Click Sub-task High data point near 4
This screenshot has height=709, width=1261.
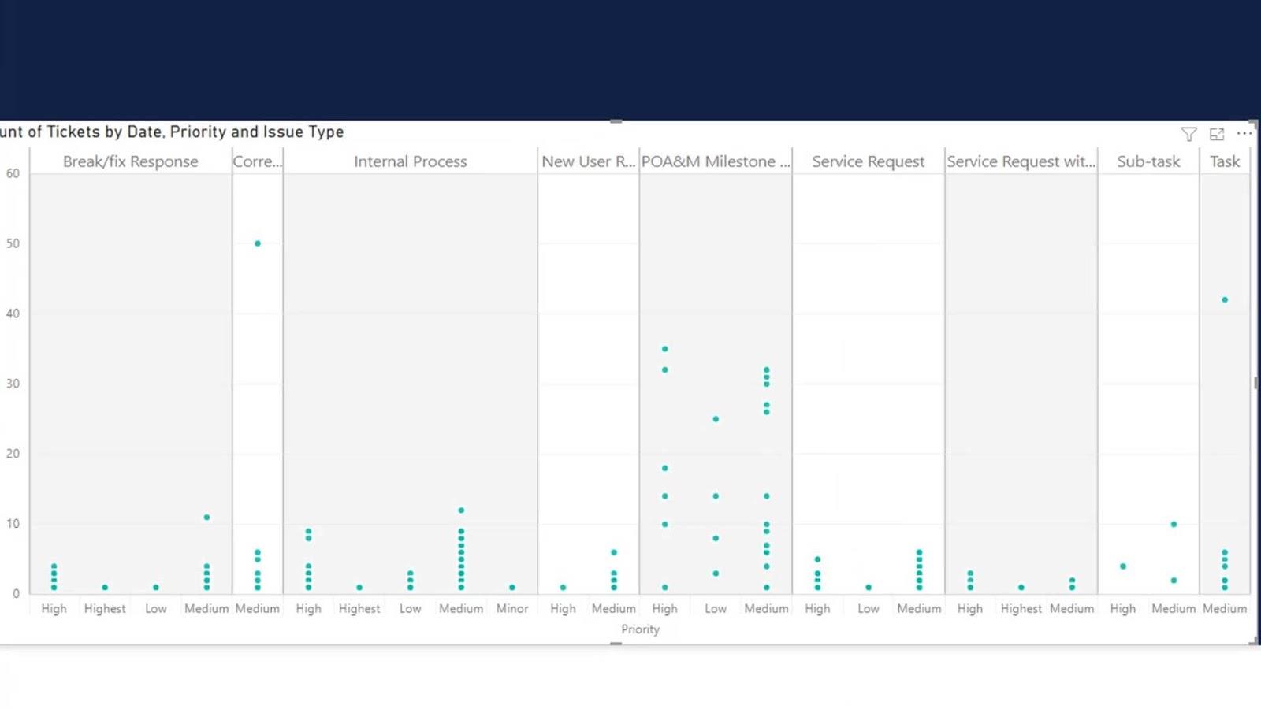pyautogui.click(x=1123, y=566)
